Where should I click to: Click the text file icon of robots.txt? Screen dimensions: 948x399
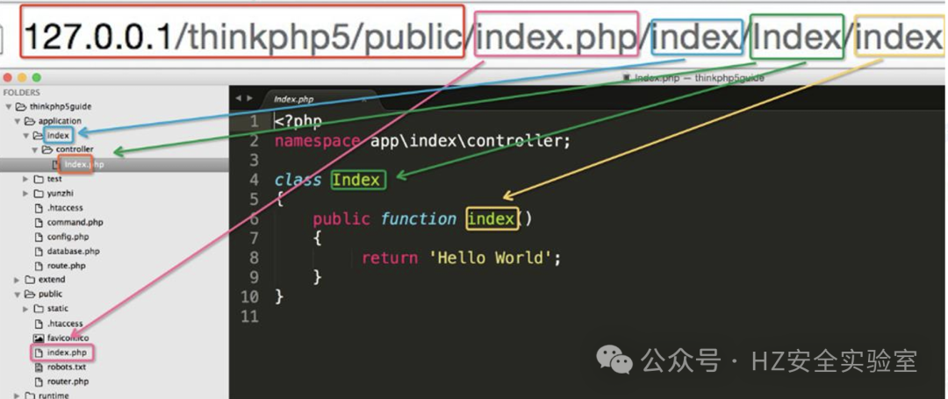coord(39,367)
